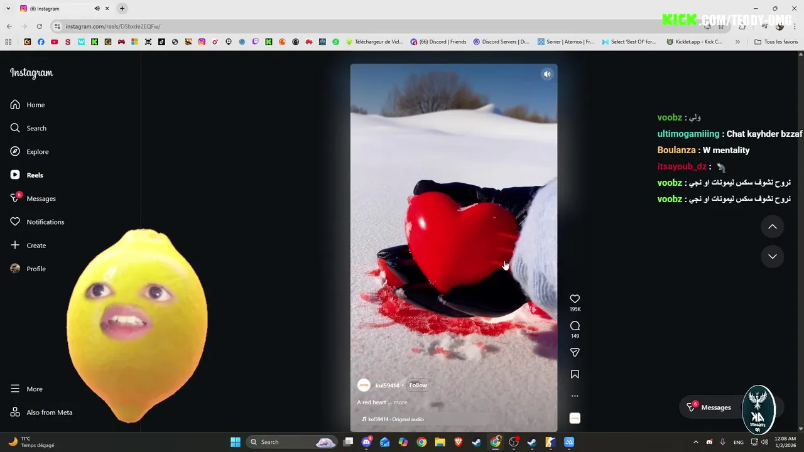Viewport: 804px width, 452px height.
Task: View site information icon in address bar
Action: [x=57, y=26]
